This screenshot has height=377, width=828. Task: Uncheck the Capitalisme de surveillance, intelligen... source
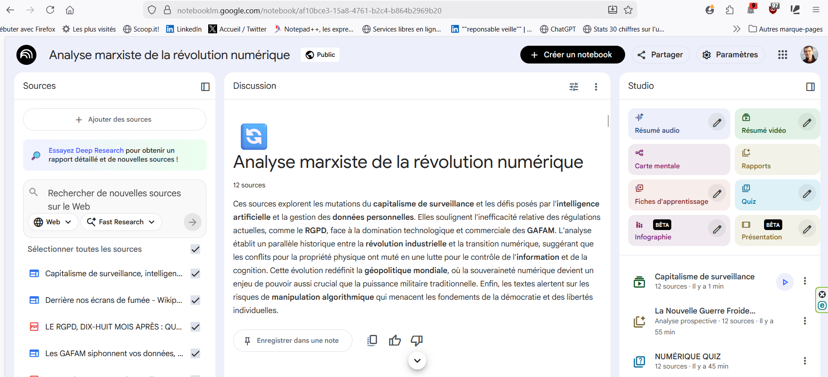[x=195, y=274]
